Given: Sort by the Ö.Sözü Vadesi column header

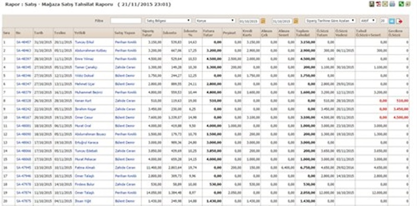Looking at the screenshot, I should point(341,33).
